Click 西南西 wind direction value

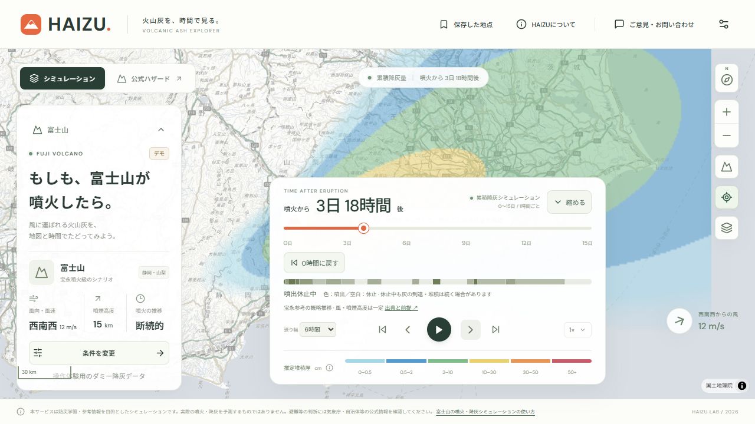pos(43,326)
